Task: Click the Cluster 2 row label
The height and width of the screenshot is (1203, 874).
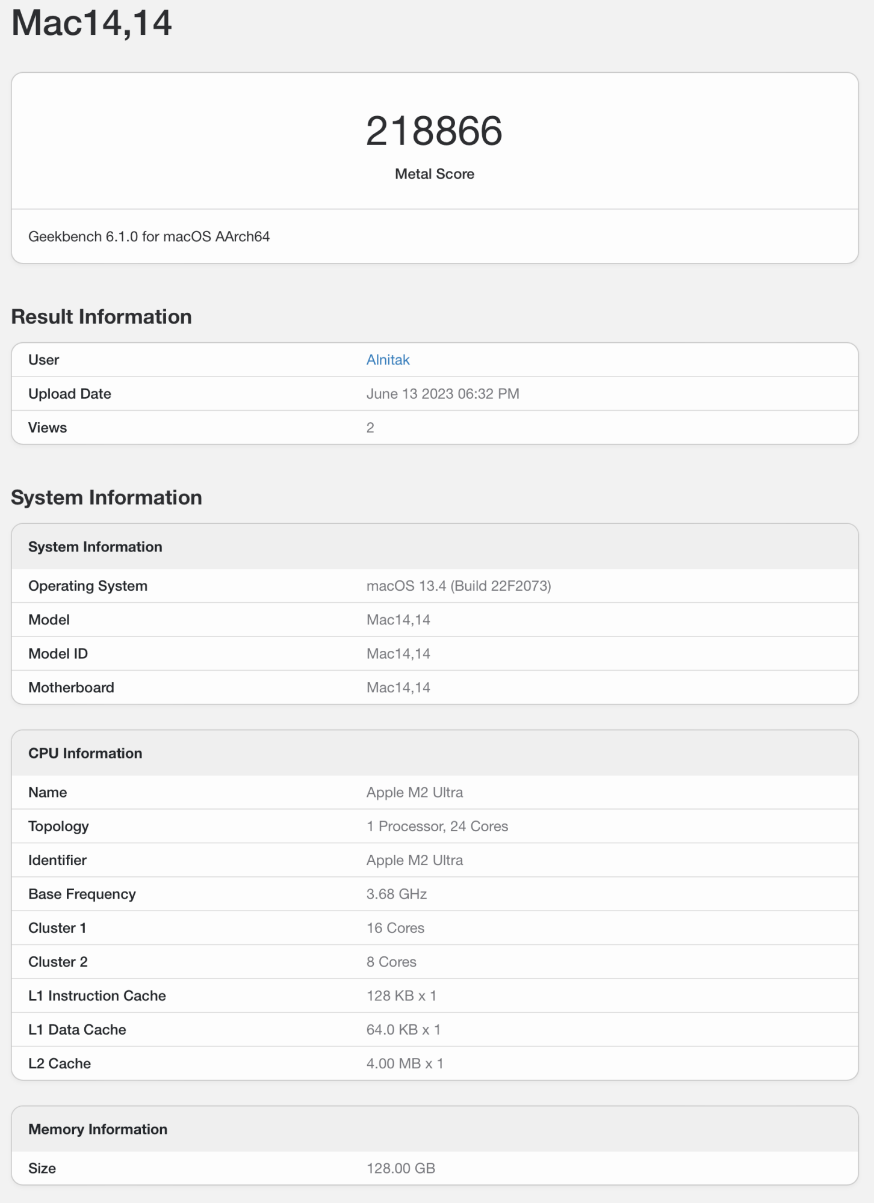Action: pos(58,962)
